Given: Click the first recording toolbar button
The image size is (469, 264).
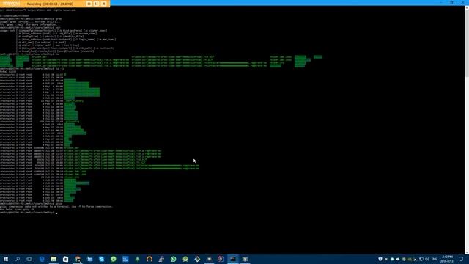Looking at the screenshot, I should (x=89, y=4).
